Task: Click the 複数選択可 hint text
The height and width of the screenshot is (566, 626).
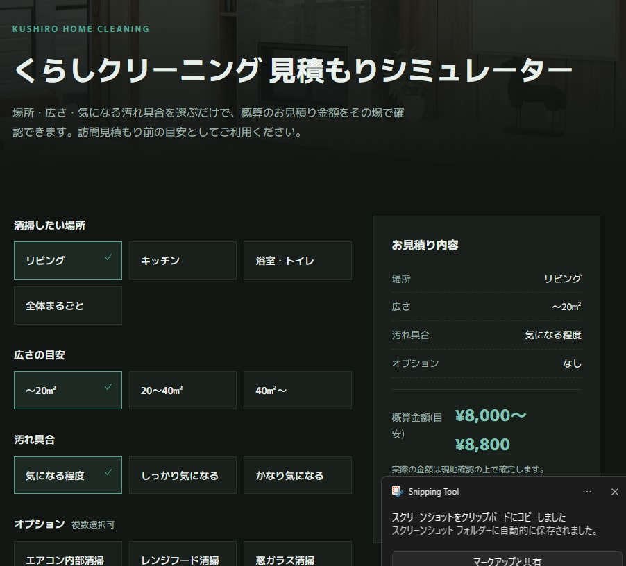Action: [92, 524]
